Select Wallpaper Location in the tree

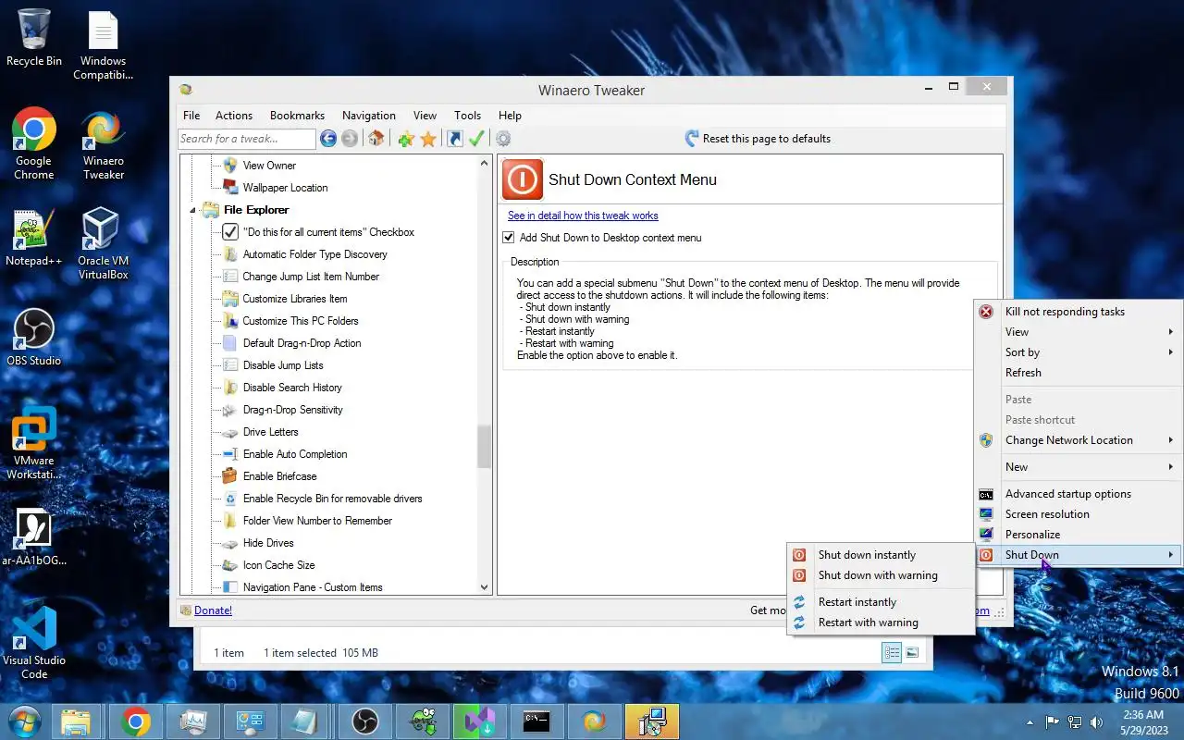pyautogui.click(x=285, y=188)
